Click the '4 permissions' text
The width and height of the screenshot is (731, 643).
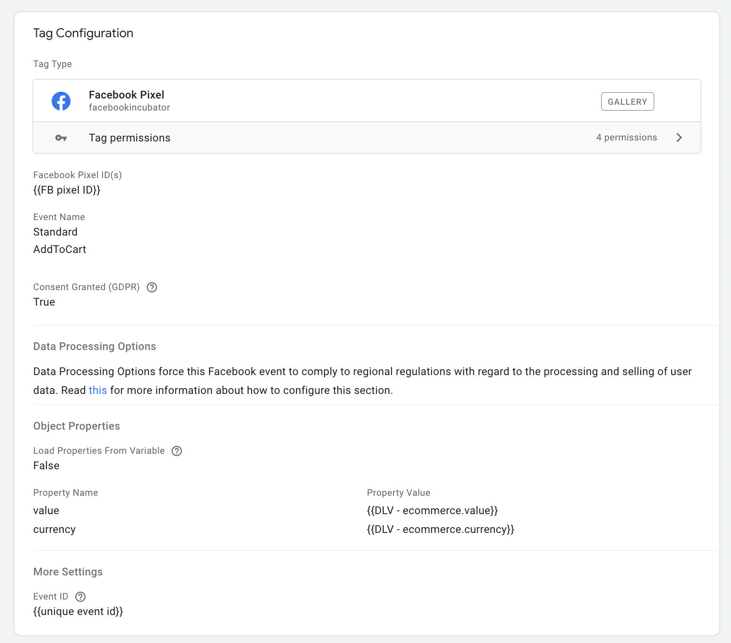(627, 138)
